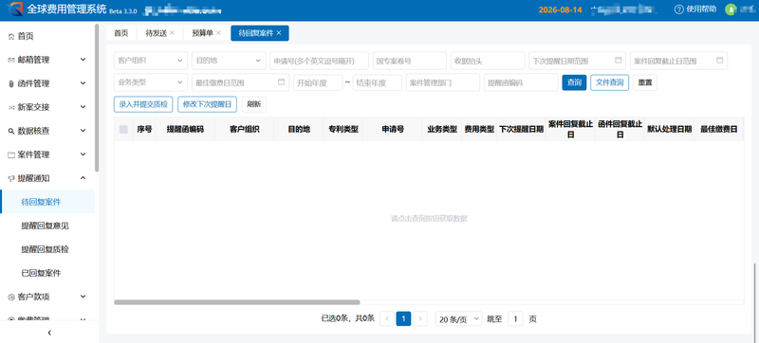Screen dimensions: 759x343
Task: Open the 最佳缴费日范围 date picker
Action: [240, 82]
